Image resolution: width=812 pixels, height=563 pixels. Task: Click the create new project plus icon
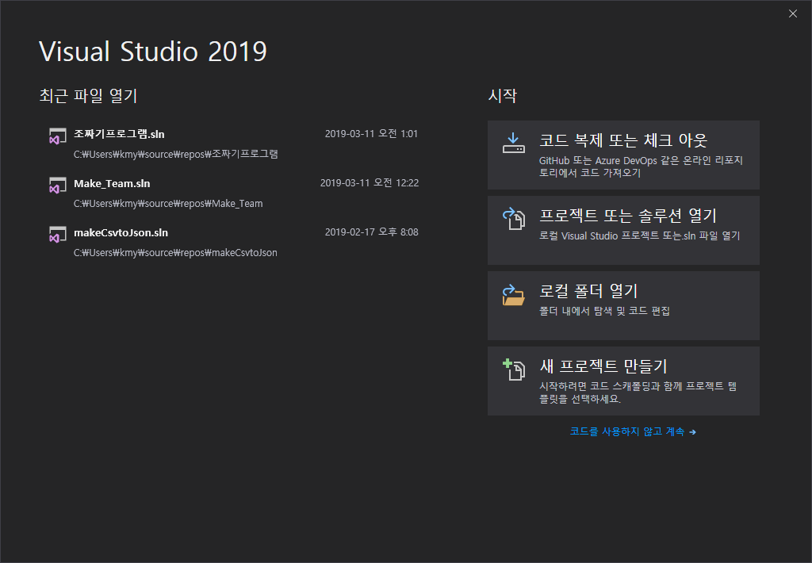click(x=514, y=370)
